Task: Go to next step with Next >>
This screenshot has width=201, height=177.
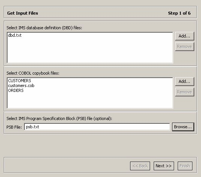Action: (x=164, y=166)
